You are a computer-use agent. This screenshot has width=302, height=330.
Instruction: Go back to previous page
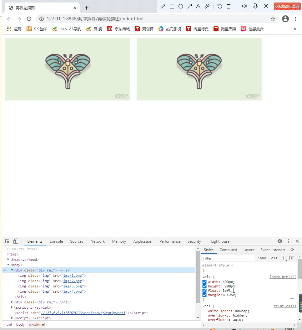(9, 19)
